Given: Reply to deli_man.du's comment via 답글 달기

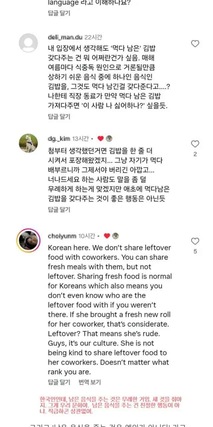Looking at the screenshot, I should (x=59, y=116).
